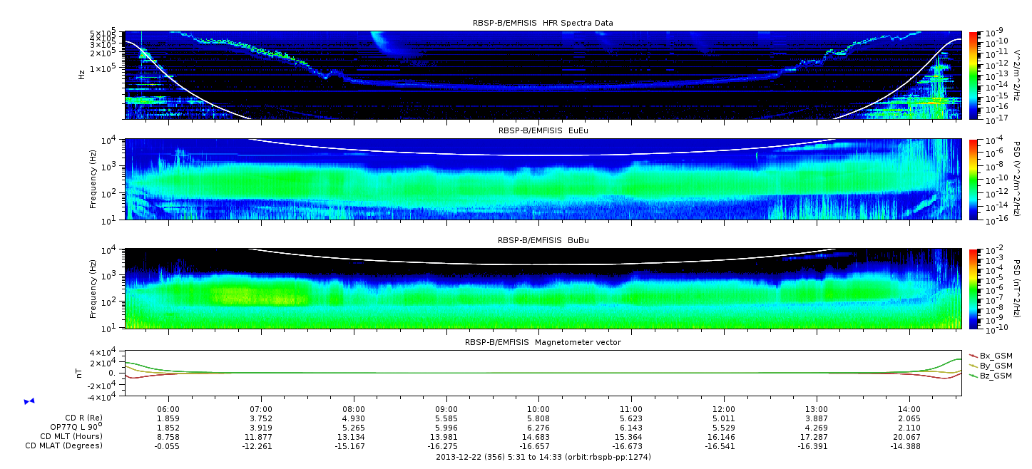Viewport: 1032px width, 469px height.
Task: Click the yellow By_GSM legend line marker
Action: pyautogui.click(x=973, y=366)
